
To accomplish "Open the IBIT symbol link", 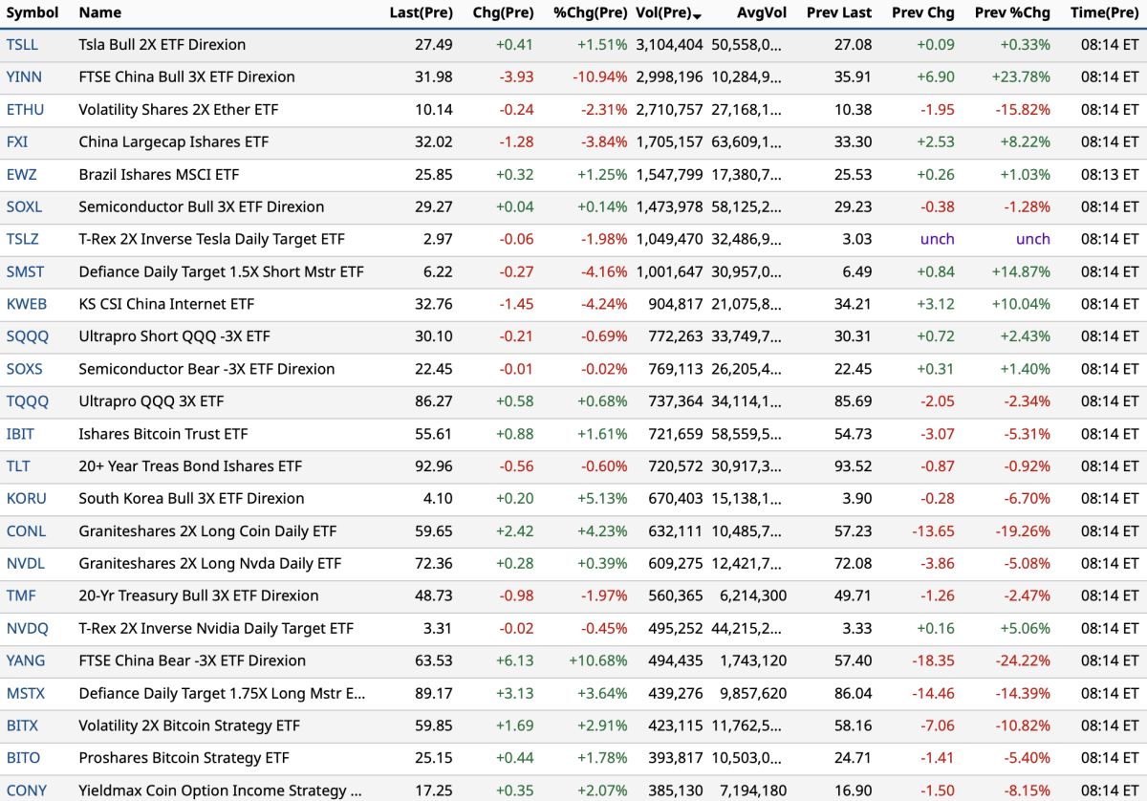I will (20, 434).
